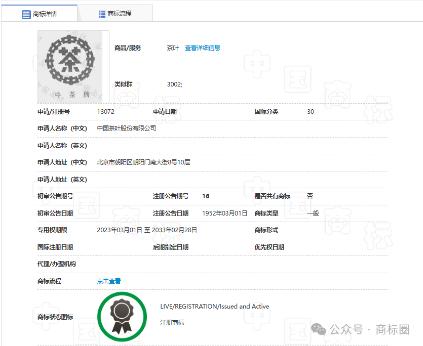This screenshot has height=346, width=423.
Task: Click applicant name 中国茶叶股份有限公司
Action: [x=127, y=128]
